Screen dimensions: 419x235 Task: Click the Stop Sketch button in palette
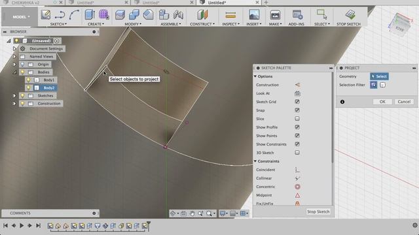(x=318, y=211)
